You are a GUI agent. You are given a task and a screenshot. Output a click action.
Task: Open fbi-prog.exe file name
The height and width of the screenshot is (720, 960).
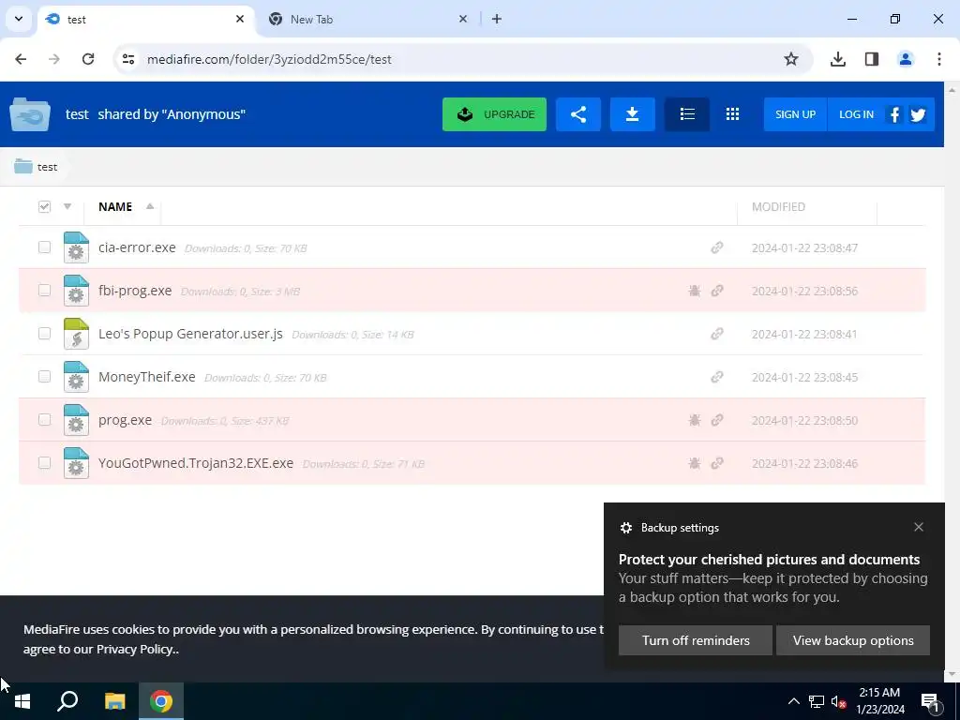tap(135, 291)
